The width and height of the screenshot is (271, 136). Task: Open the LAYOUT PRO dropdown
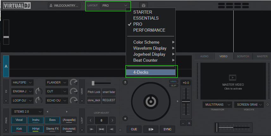tap(115, 5)
